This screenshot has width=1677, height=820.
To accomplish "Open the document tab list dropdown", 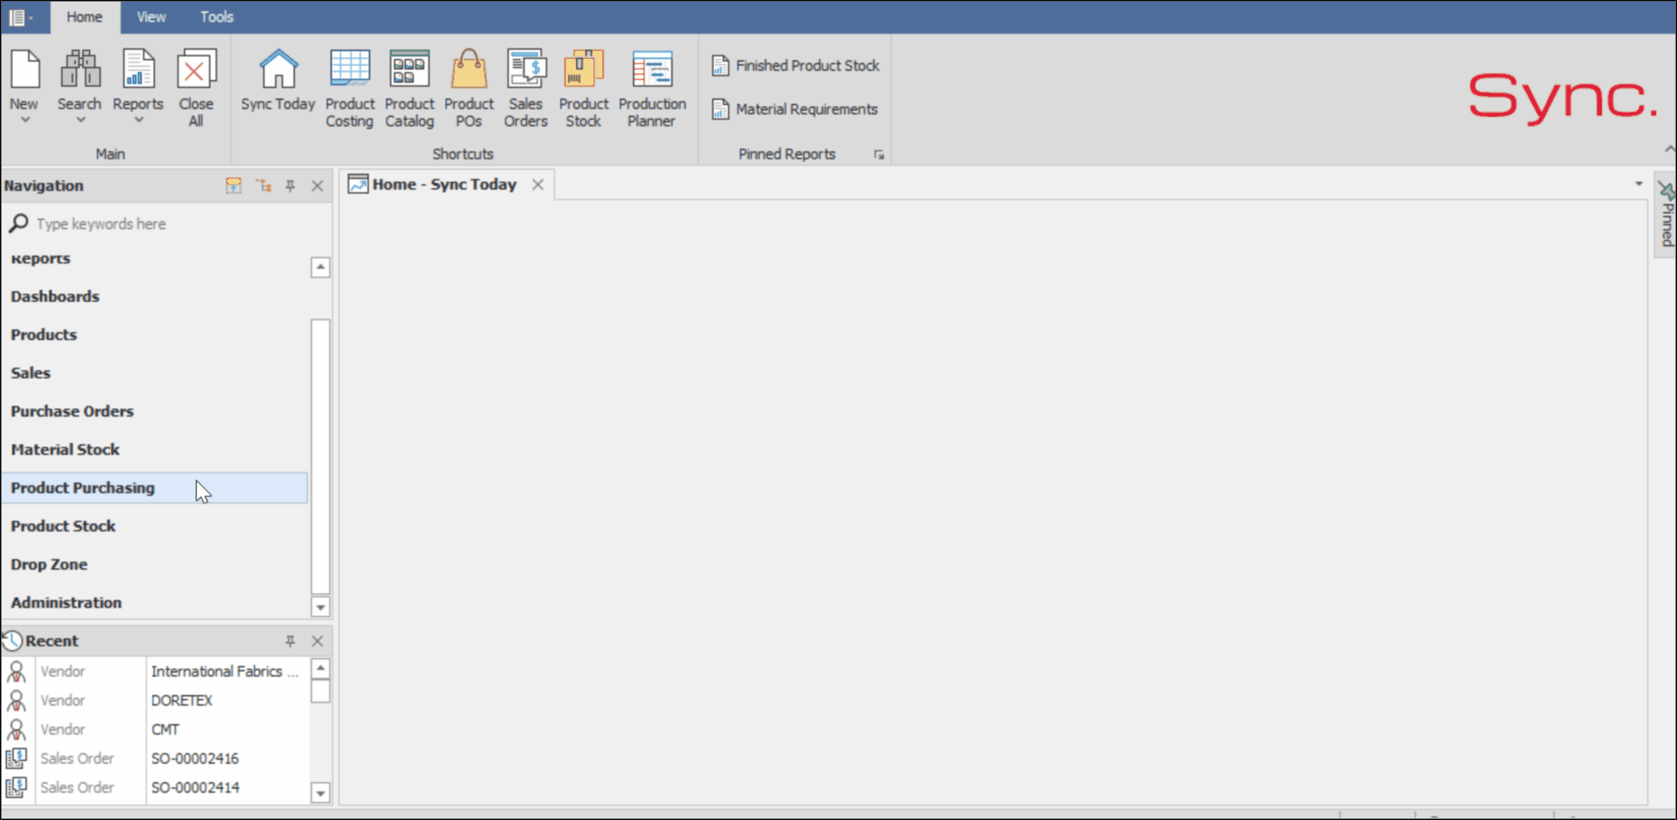I will [1638, 184].
